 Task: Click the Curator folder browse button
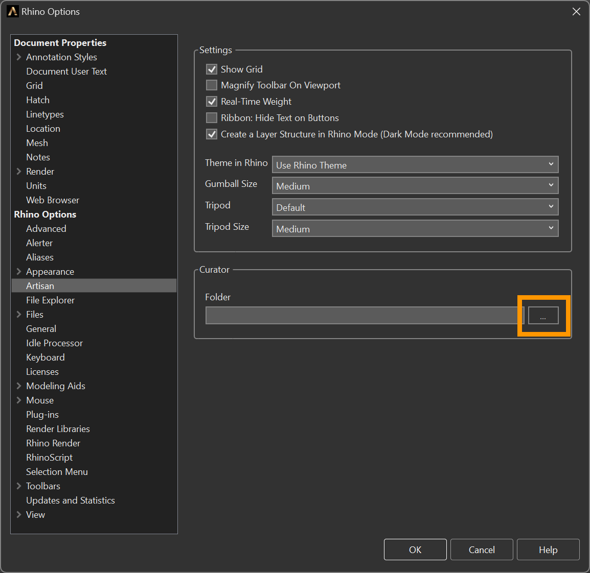pyautogui.click(x=543, y=316)
